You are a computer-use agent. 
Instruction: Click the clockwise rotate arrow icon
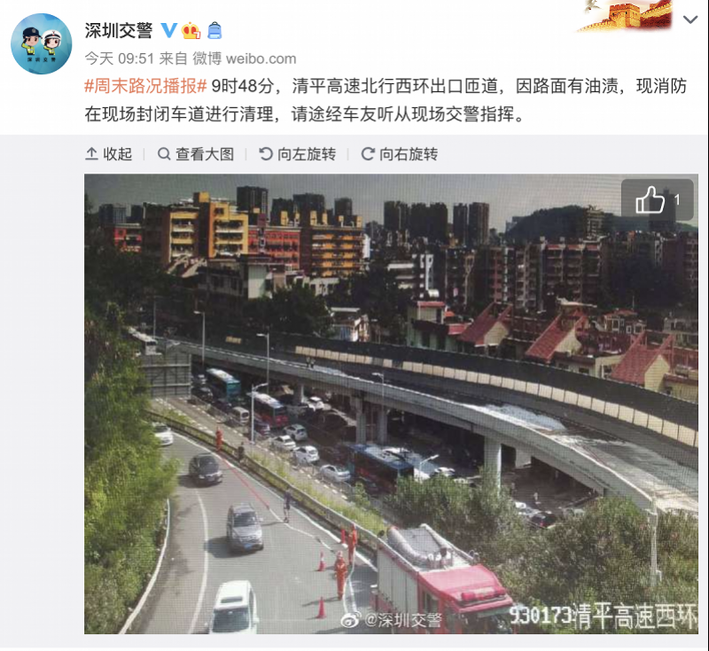[x=368, y=154]
